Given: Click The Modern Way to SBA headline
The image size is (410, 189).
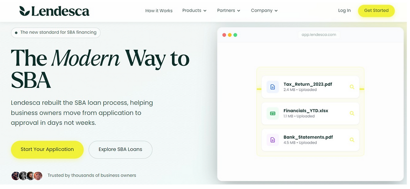Looking at the screenshot, I should click(x=100, y=68).
